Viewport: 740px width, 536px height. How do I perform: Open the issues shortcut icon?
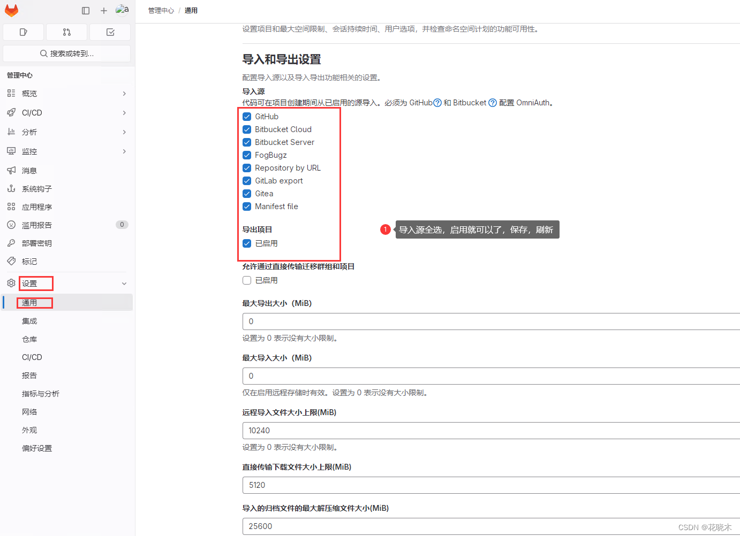coord(23,32)
